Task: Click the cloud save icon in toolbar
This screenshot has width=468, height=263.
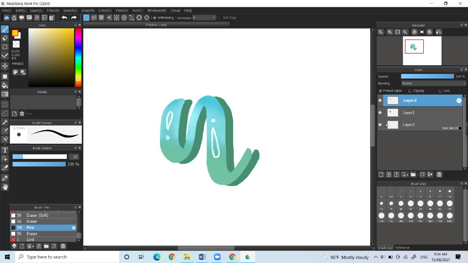Action: click(x=6, y=18)
